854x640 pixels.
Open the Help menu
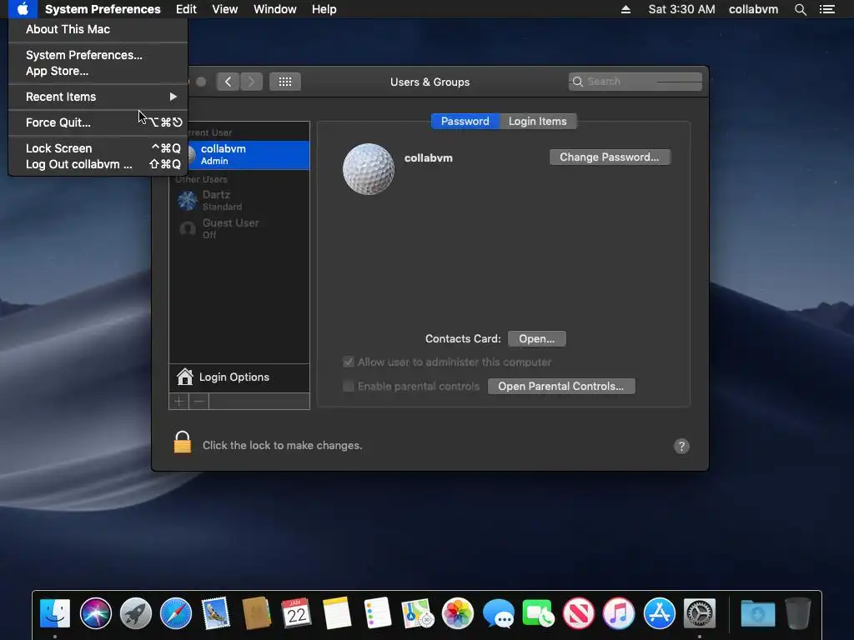pos(324,9)
